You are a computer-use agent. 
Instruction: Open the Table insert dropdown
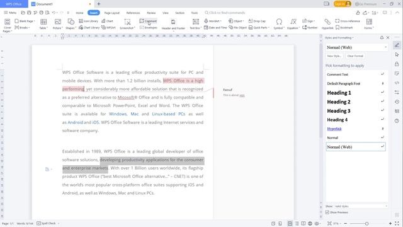(43, 24)
